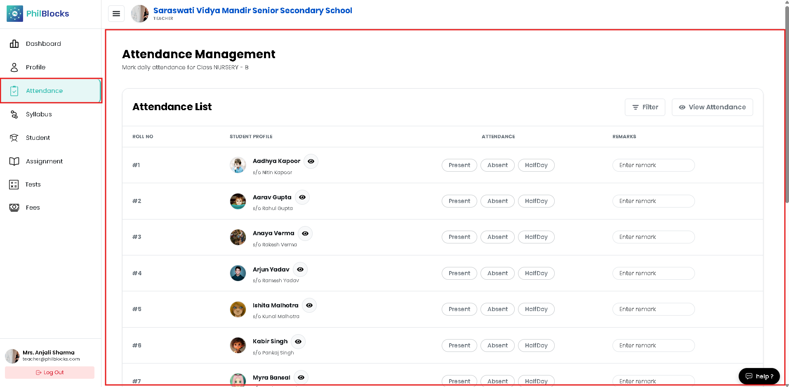Mark Ishita Malhotra as Absent
This screenshot has width=789, height=387.
coord(497,309)
